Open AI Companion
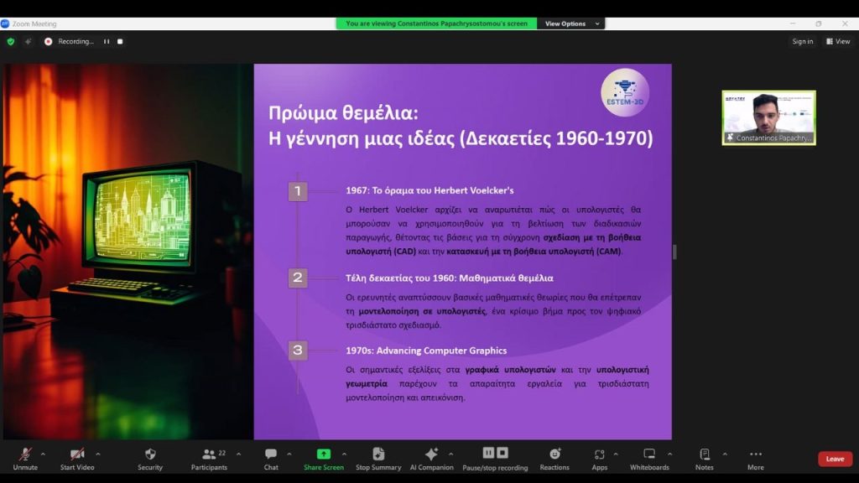 432,459
